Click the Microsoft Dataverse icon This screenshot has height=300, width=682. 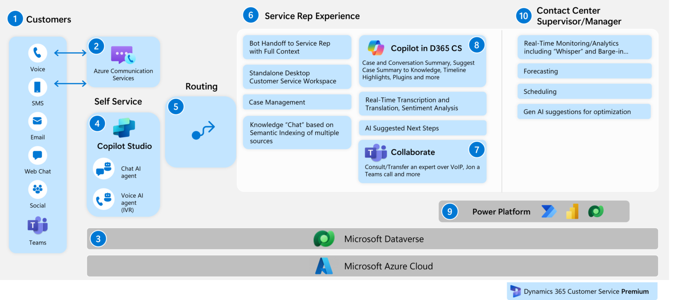(x=324, y=238)
